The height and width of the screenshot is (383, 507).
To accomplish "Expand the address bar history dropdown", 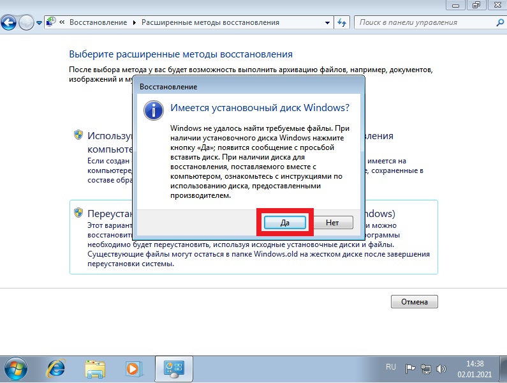I will point(327,23).
